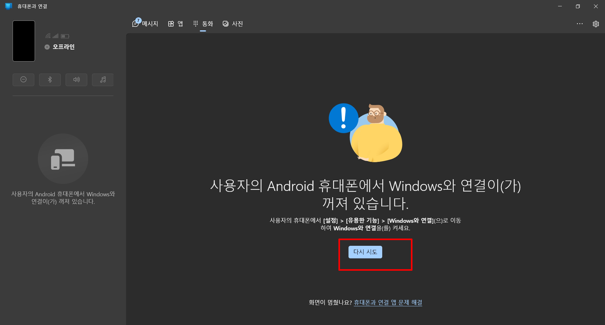Toggle phone sound volume button
Viewport: 605px width, 325px height.
(76, 80)
